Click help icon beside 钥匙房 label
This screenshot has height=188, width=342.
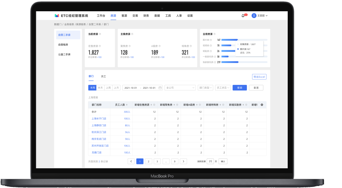pos(211,51)
